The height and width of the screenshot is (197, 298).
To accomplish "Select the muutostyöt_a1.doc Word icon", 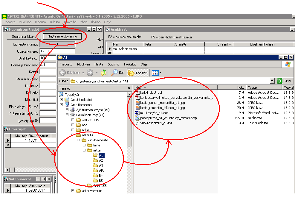I will (137, 112).
